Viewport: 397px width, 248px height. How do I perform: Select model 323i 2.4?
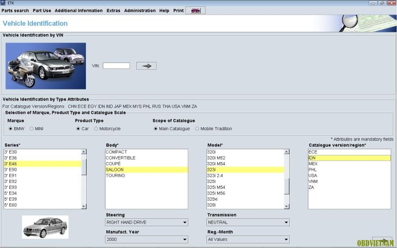click(245, 175)
